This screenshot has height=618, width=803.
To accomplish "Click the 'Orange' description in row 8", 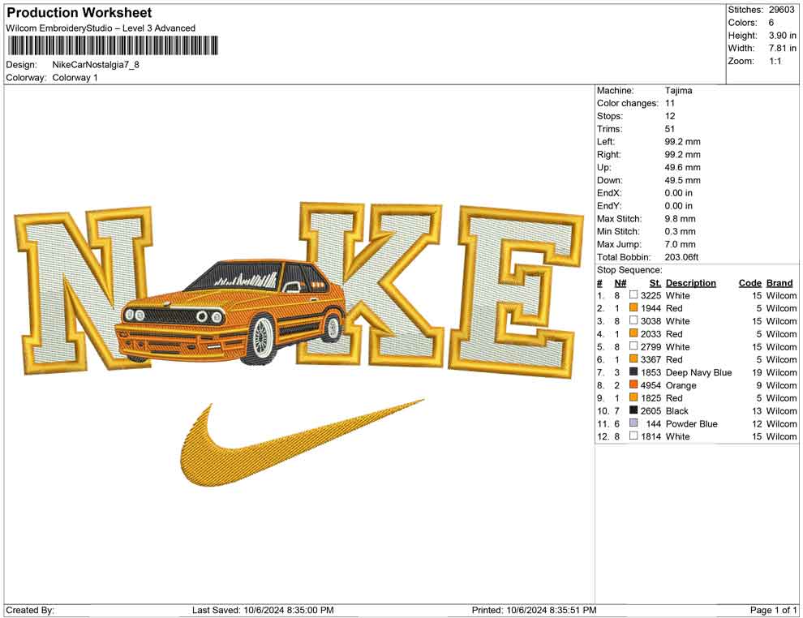I will 681,385.
